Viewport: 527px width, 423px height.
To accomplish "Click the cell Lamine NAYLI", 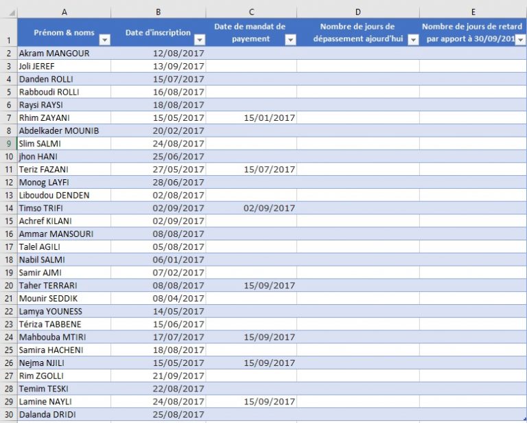I will [x=65, y=402].
